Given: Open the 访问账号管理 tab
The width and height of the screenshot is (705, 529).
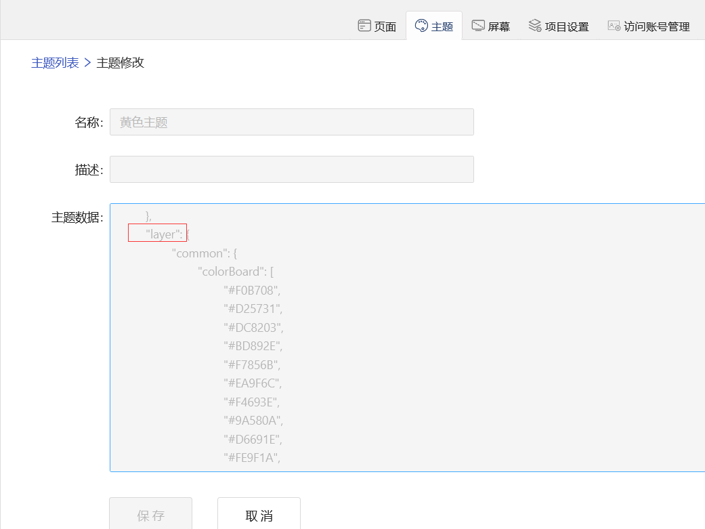Looking at the screenshot, I should tap(656, 26).
